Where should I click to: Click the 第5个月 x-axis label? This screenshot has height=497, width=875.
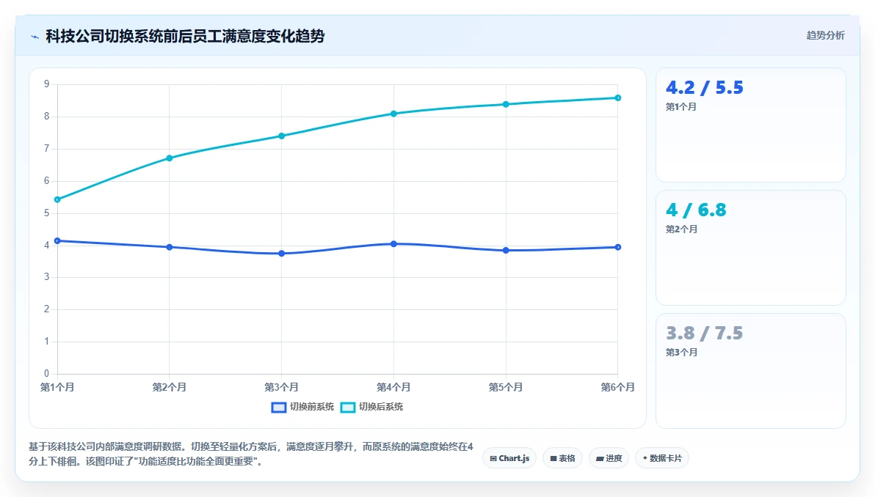point(506,387)
